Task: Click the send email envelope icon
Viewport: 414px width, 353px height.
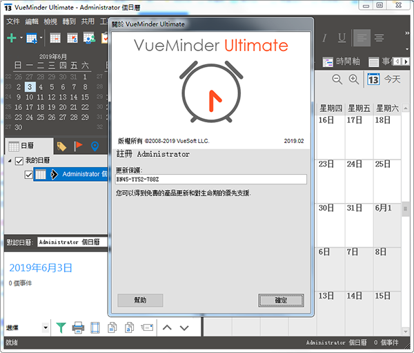Action: [147, 328]
